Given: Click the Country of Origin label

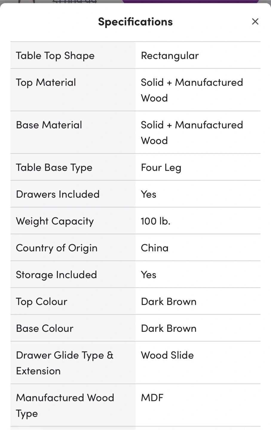Looking at the screenshot, I should click(x=57, y=248).
